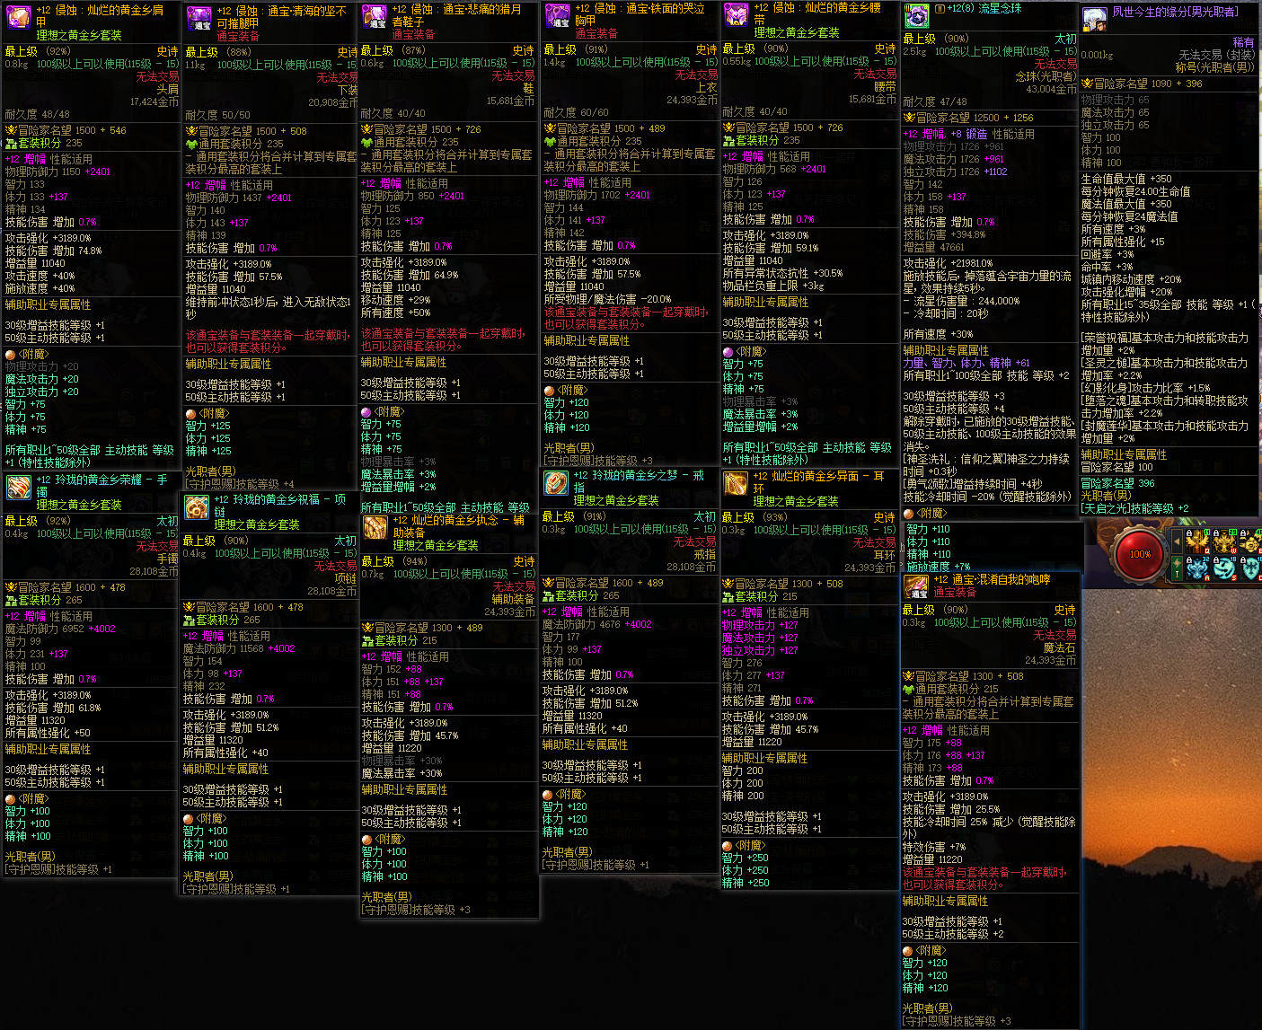Click the golden skill icon on key W
This screenshot has width=1262, height=1030.
pos(1223,541)
